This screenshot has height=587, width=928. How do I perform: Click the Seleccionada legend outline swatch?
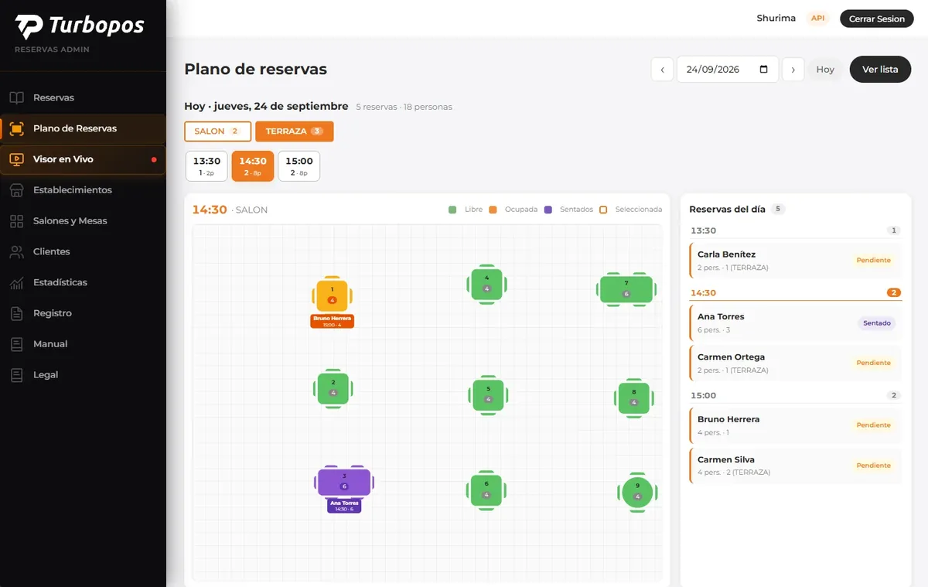[604, 210]
